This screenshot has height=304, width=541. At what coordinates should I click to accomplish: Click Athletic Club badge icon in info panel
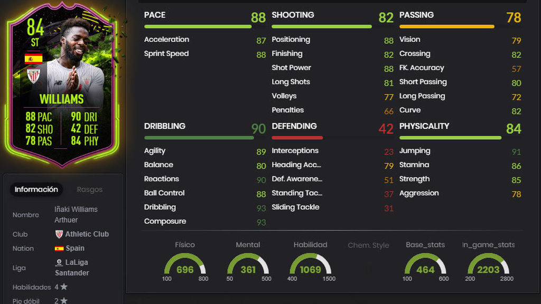tap(59, 234)
